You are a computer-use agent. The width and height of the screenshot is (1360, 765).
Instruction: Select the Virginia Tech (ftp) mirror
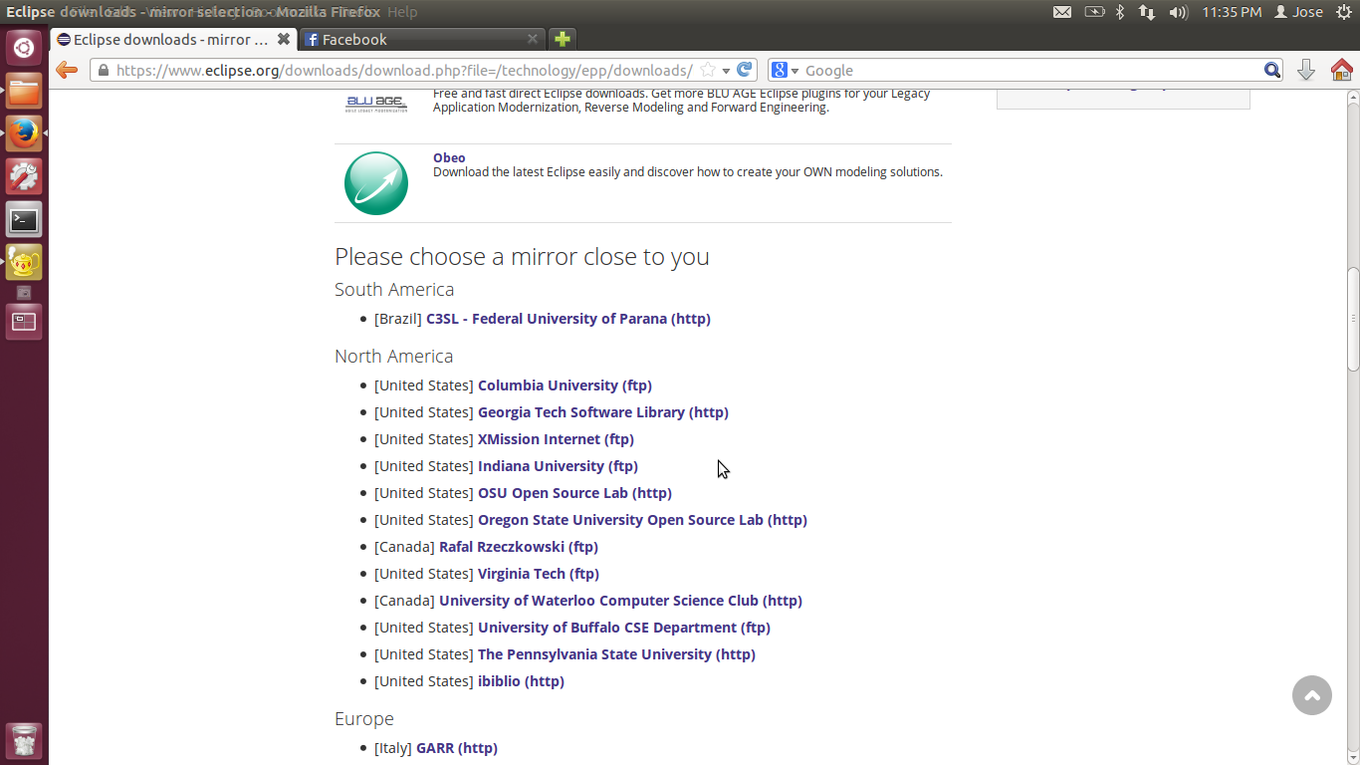point(538,574)
